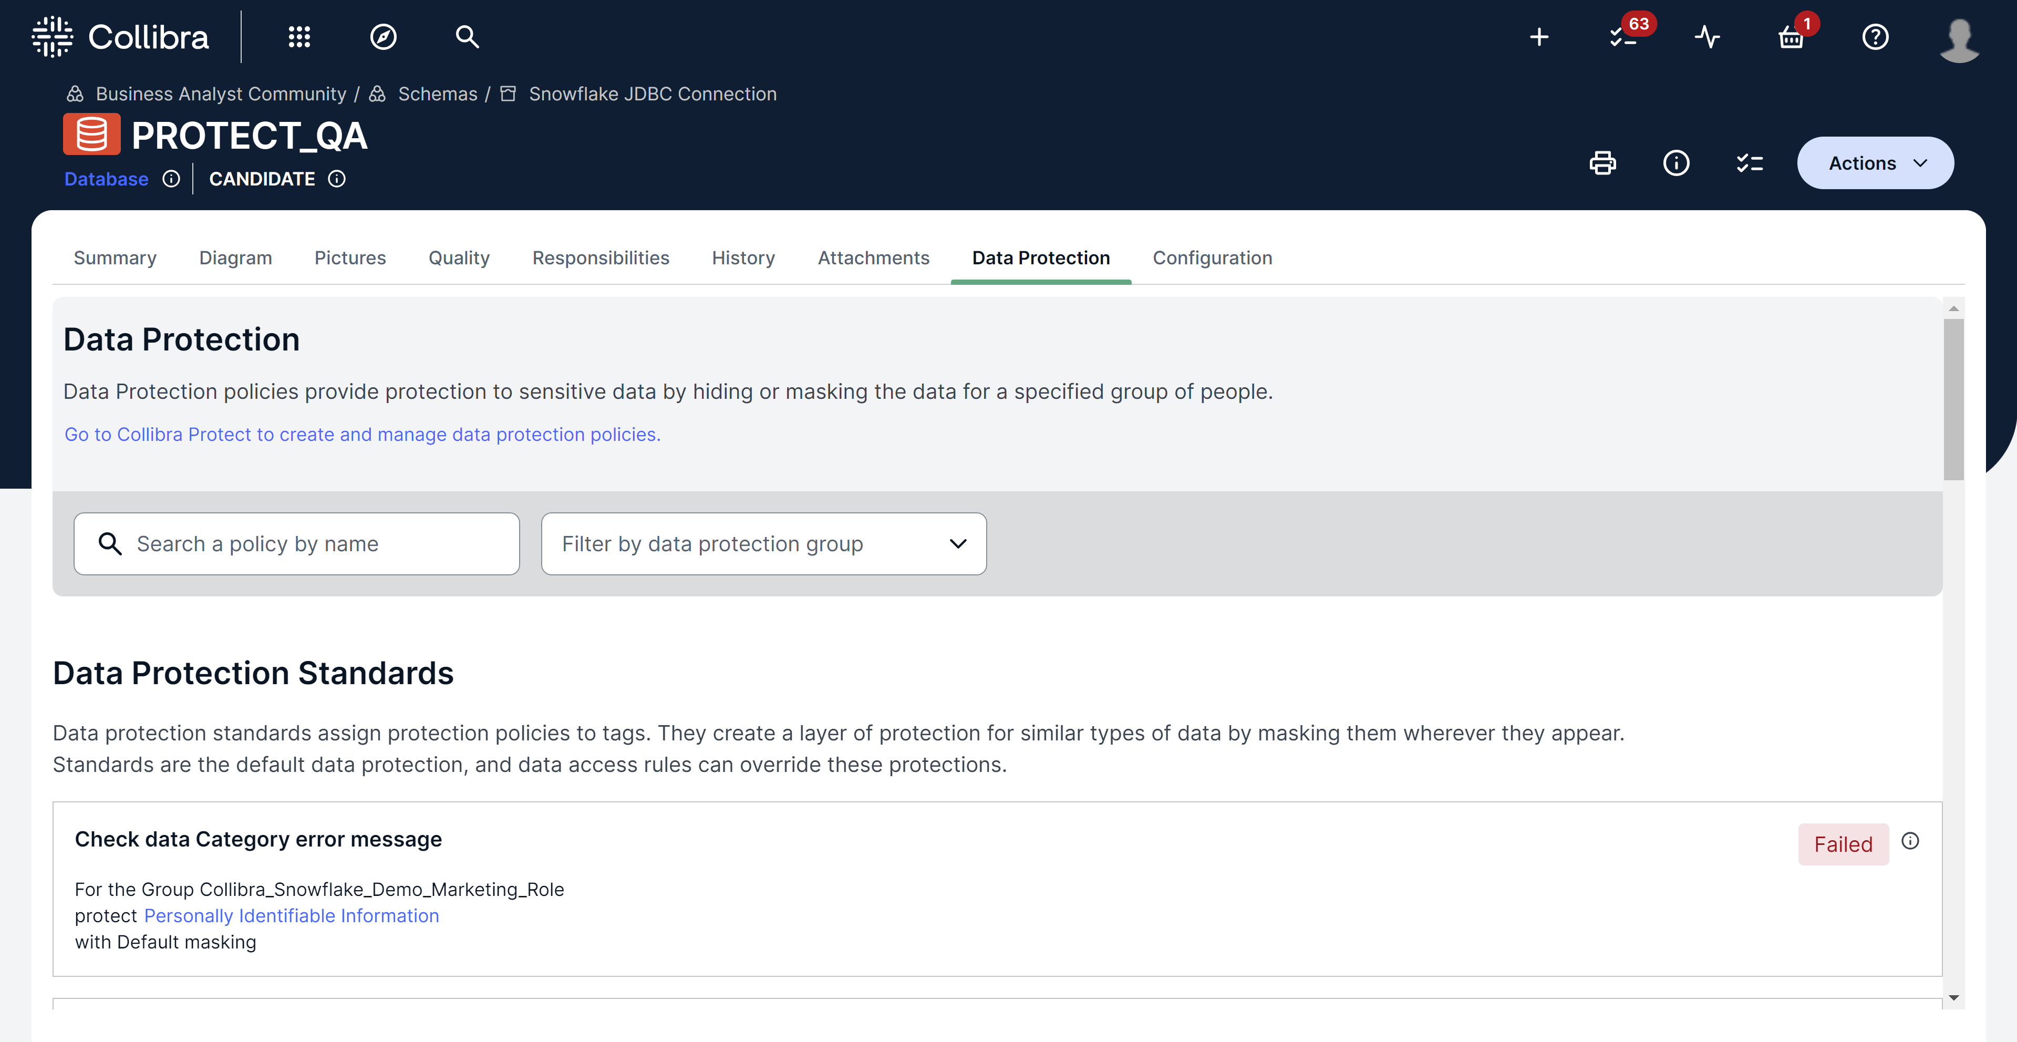2017x1042 pixels.
Task: Click the print icon
Action: (x=1603, y=163)
